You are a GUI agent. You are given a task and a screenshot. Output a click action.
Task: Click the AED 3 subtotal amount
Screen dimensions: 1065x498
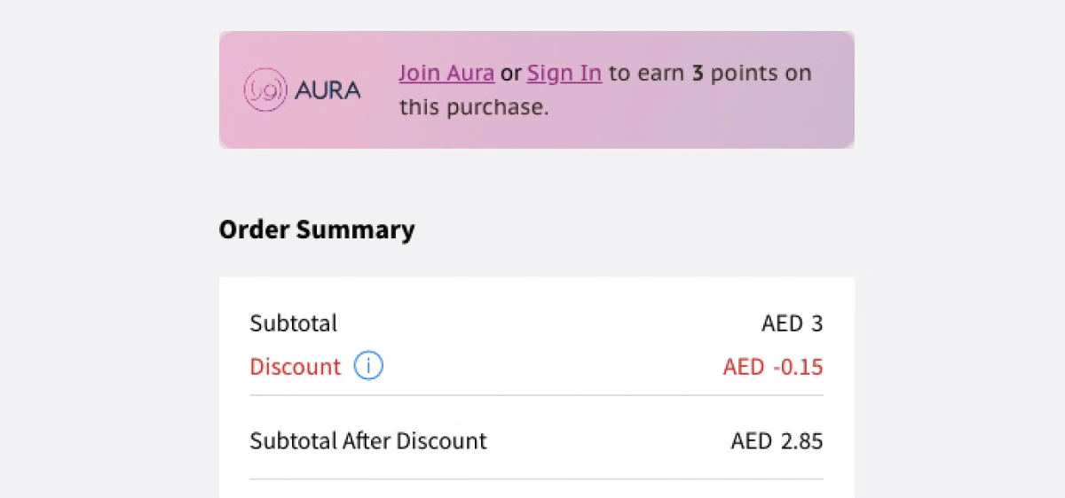tap(792, 323)
